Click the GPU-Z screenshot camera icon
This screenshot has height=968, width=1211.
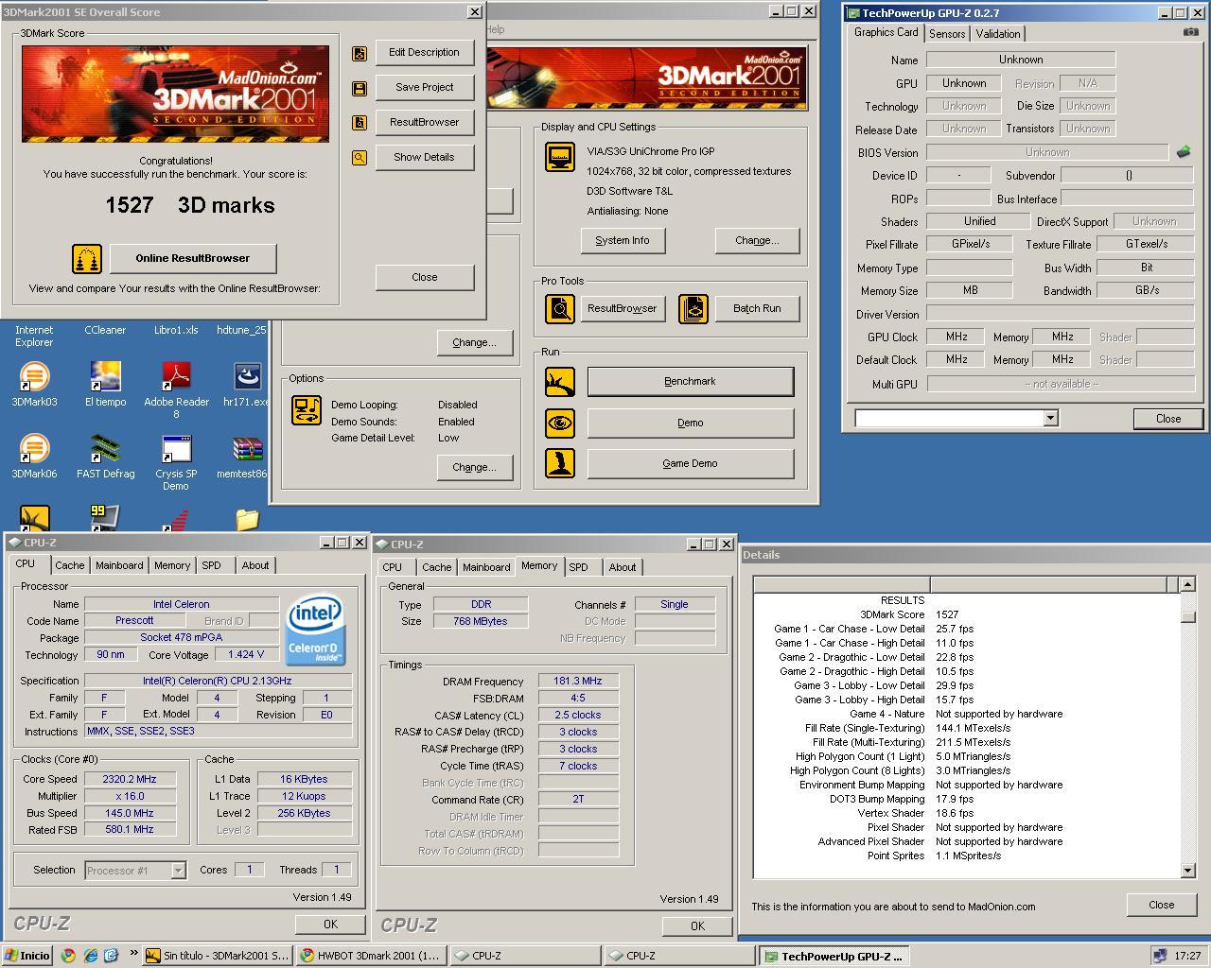[x=1190, y=32]
